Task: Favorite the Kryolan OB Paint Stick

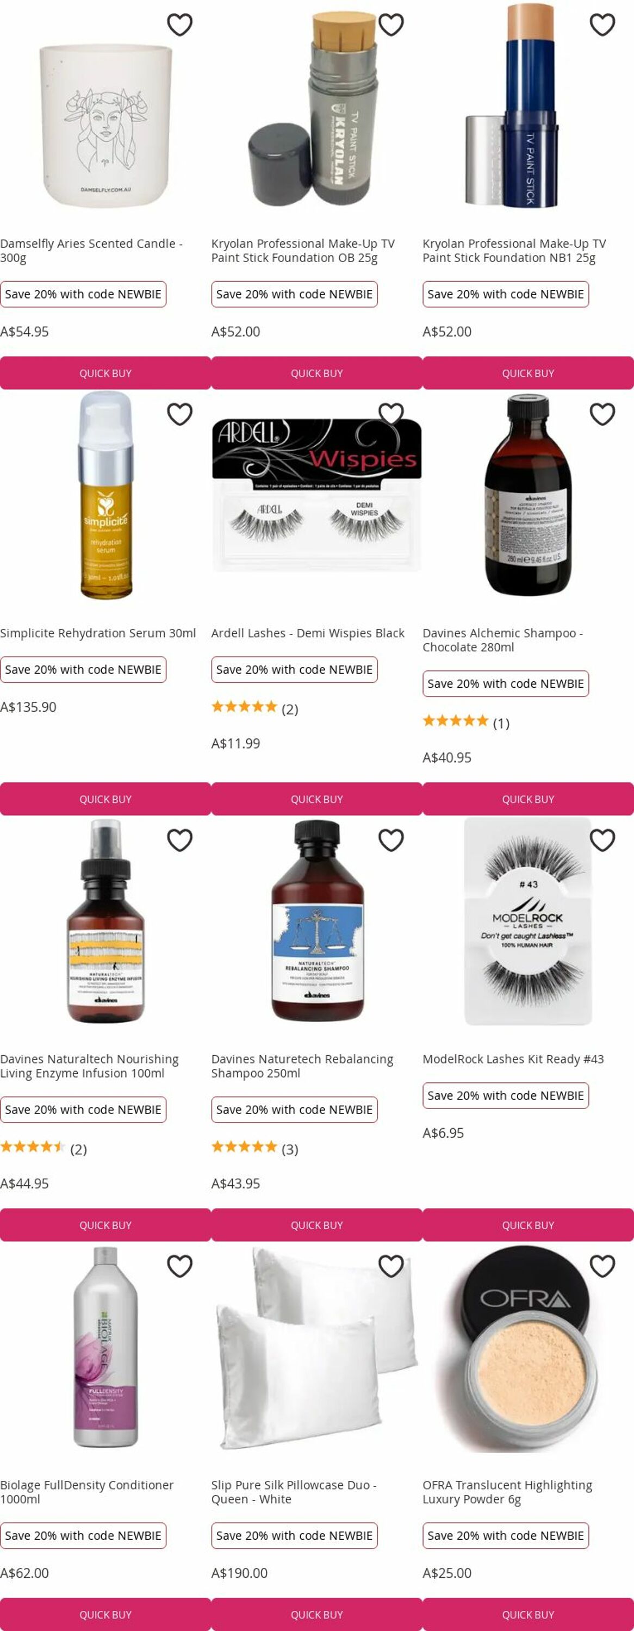Action: pyautogui.click(x=391, y=24)
